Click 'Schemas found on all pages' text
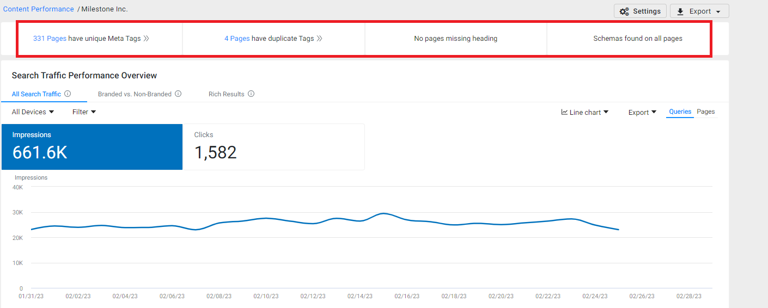 638,39
